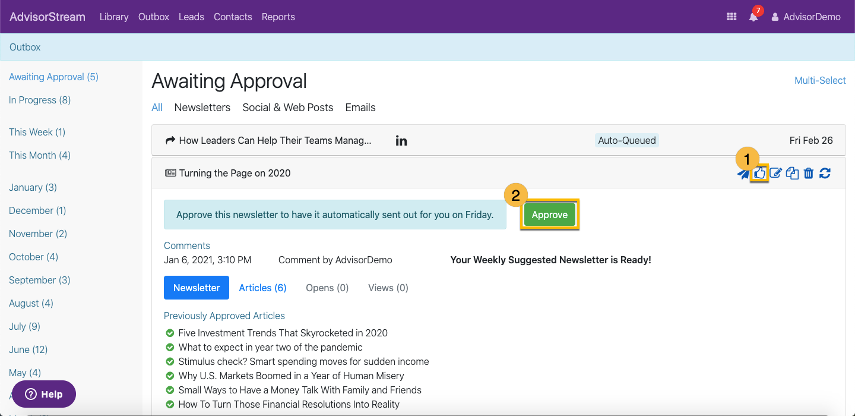855x416 pixels.
Task: Click the newspaper icon beside Turning the Page
Action: (x=170, y=174)
